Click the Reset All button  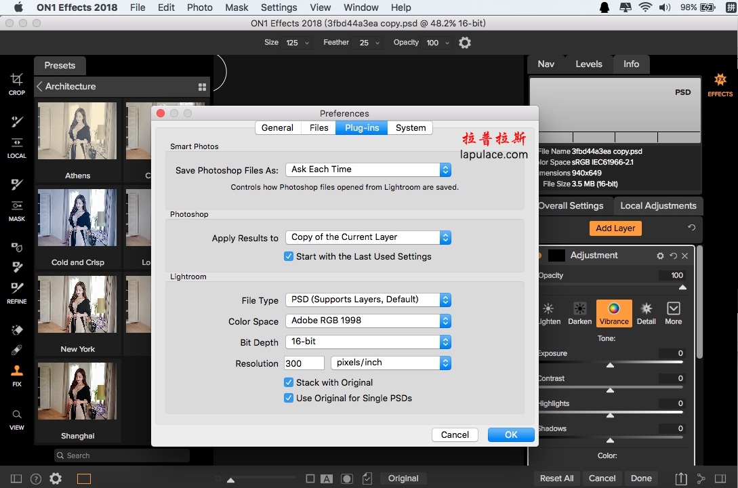pos(557,479)
